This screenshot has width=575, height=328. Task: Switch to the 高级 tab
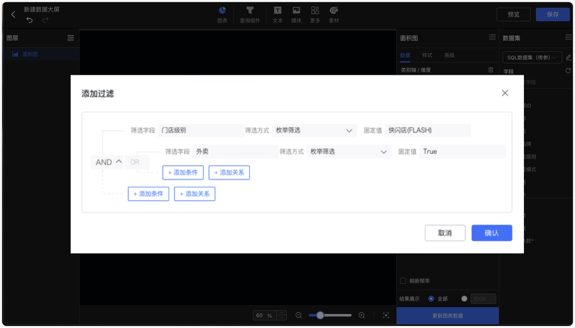point(449,55)
